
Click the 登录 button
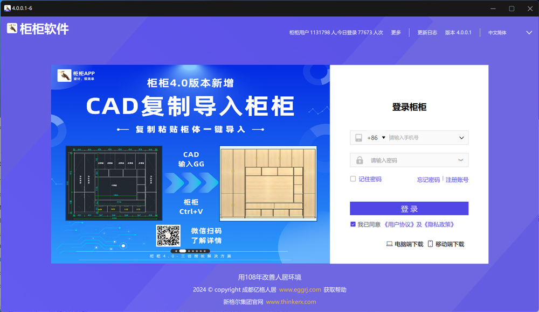coord(409,209)
